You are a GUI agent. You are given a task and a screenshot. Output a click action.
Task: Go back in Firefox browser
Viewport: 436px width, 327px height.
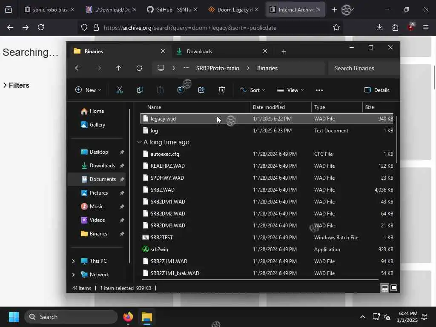click(x=10, y=27)
